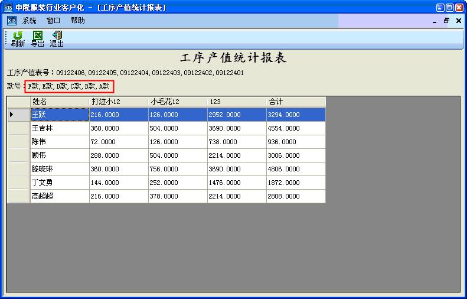Select the 陈伟 name cell
The width and height of the screenshot is (467, 299).
click(60, 142)
